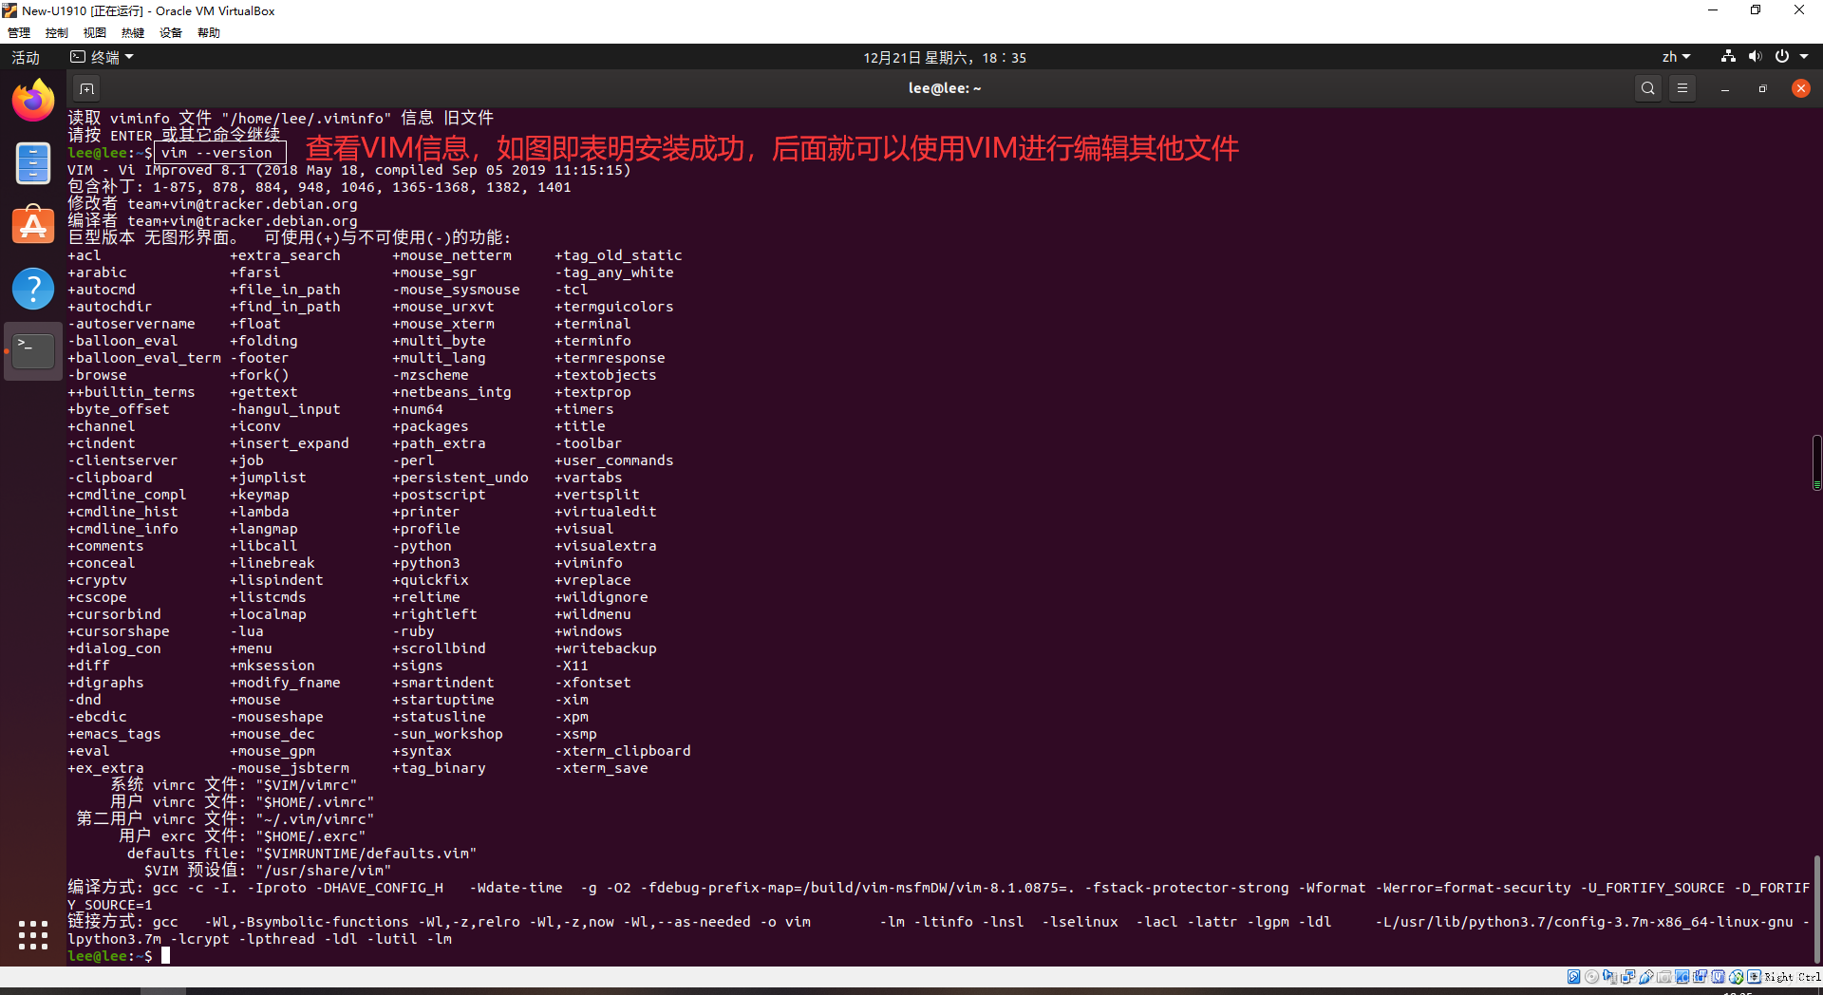Expand the 终端 app menu
1823x995 pixels.
point(103,58)
